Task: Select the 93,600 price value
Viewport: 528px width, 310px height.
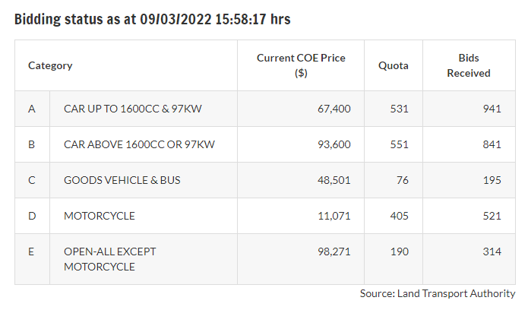Action: 334,144
